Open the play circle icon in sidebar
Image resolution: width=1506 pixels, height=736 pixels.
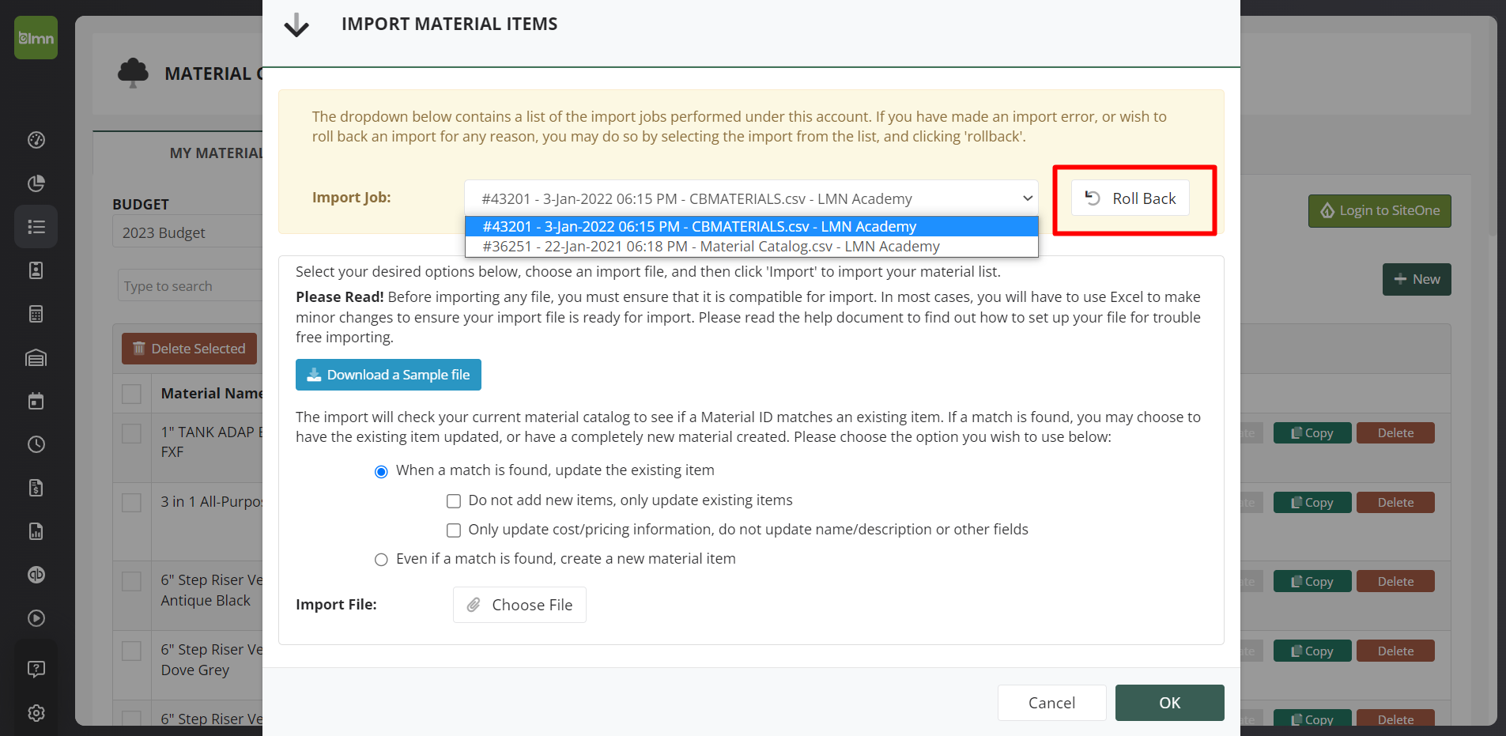click(x=36, y=618)
